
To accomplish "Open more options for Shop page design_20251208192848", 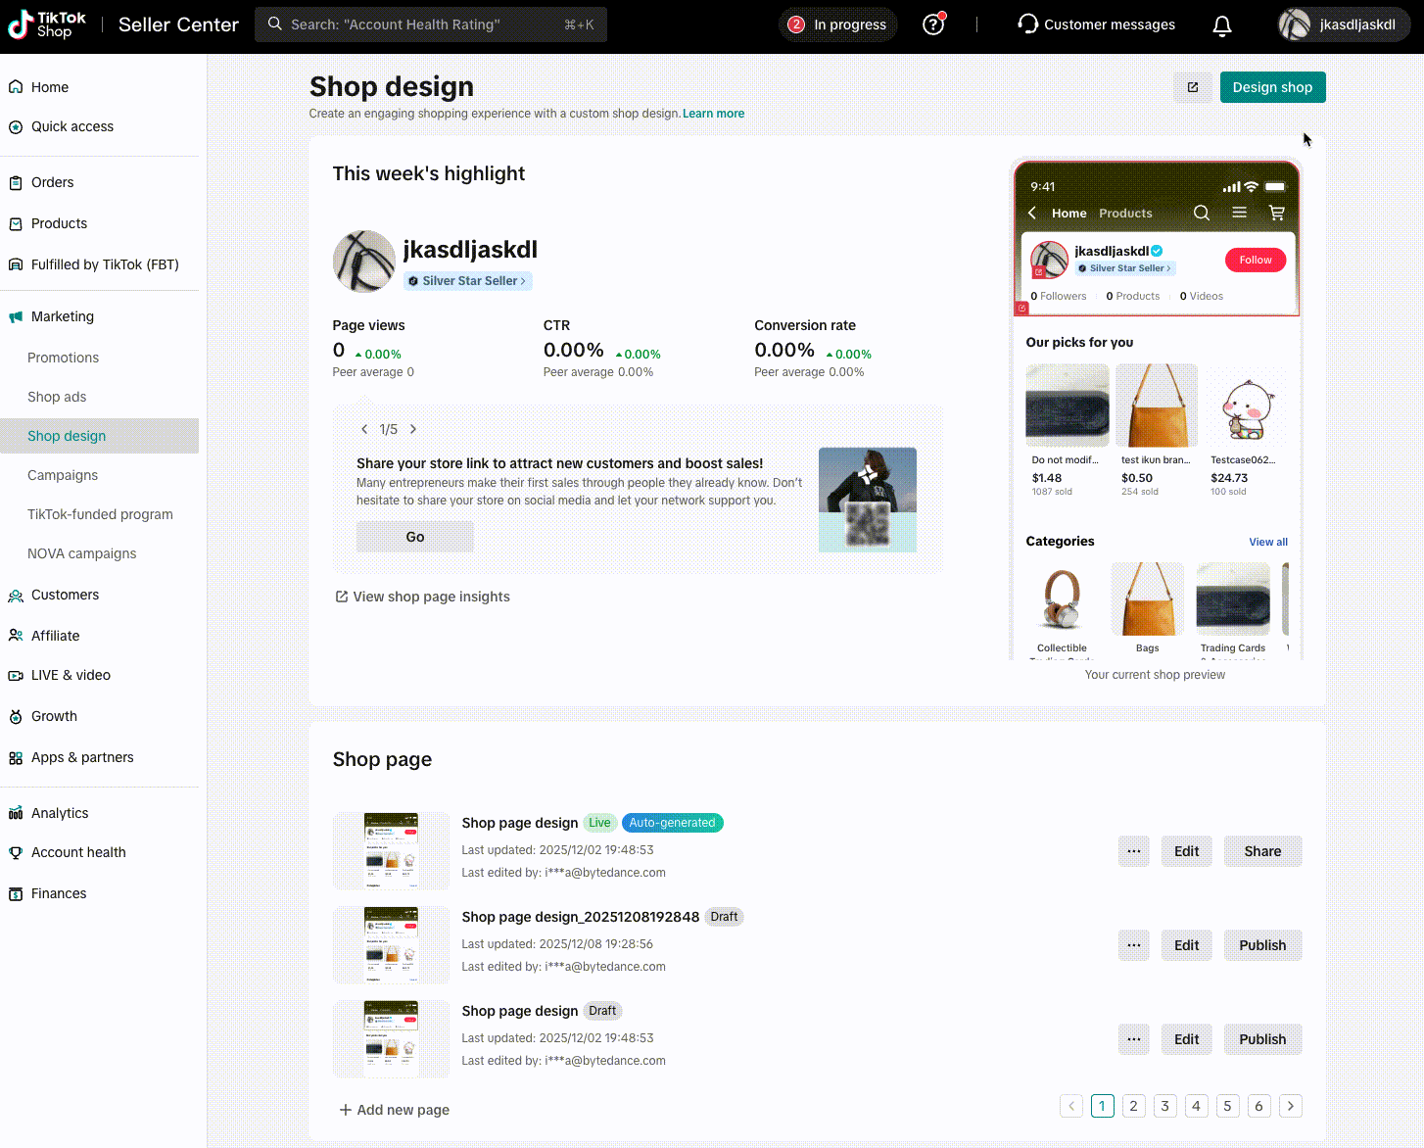I will [x=1134, y=945].
